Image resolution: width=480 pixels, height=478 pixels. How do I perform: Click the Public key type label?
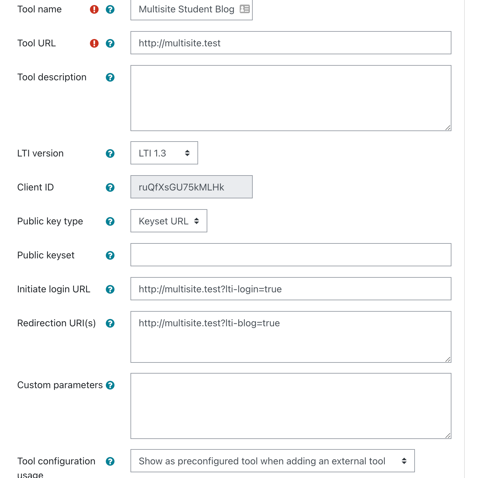tap(50, 221)
